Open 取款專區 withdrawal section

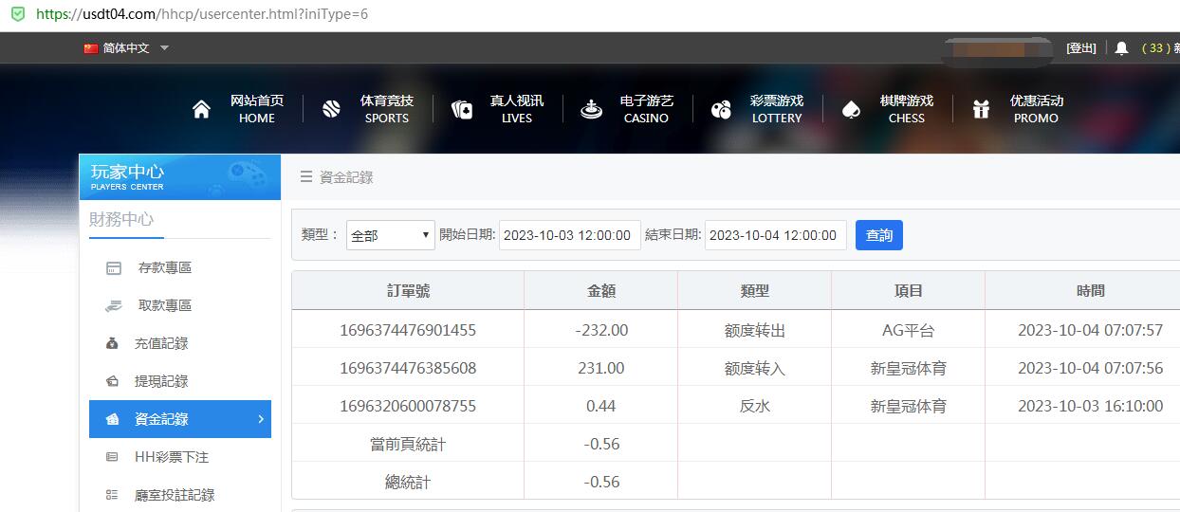click(x=165, y=306)
